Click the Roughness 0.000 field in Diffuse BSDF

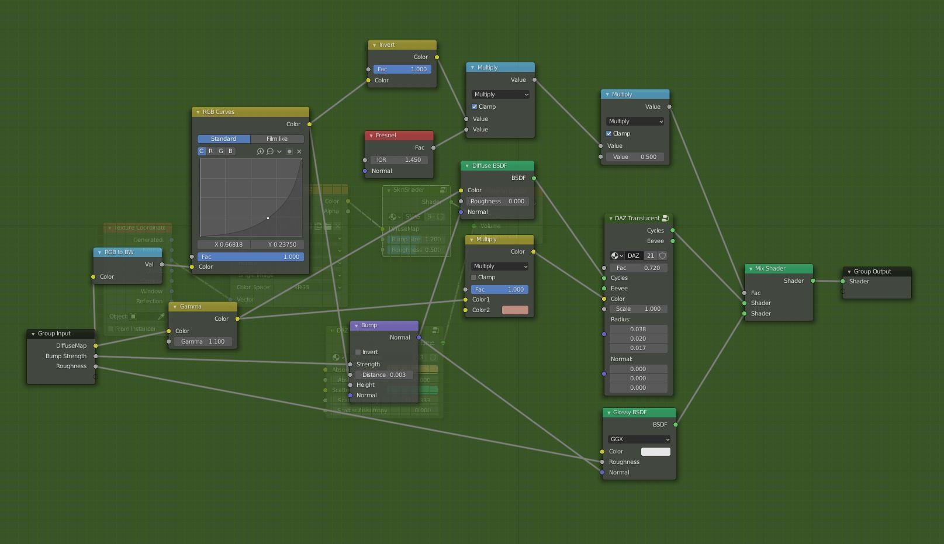(x=497, y=202)
